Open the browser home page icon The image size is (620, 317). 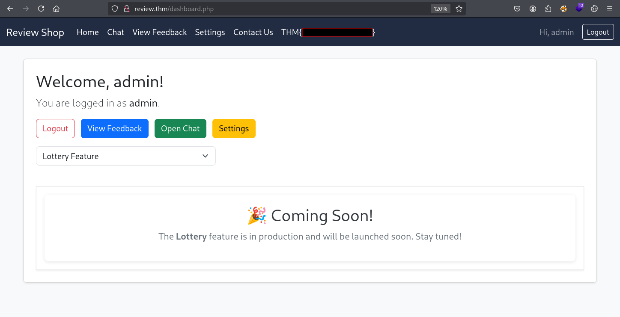[56, 9]
